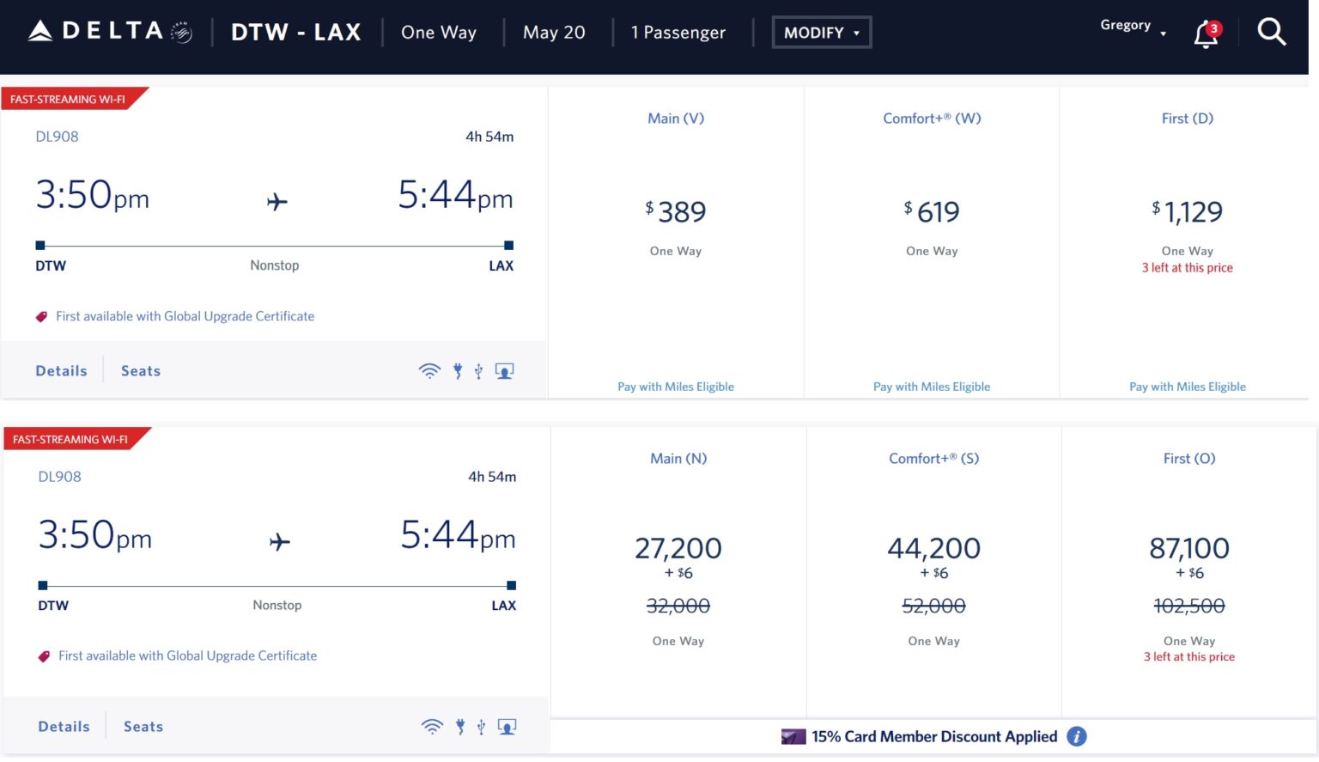Select the power outlet icon on flight DL908

click(457, 369)
